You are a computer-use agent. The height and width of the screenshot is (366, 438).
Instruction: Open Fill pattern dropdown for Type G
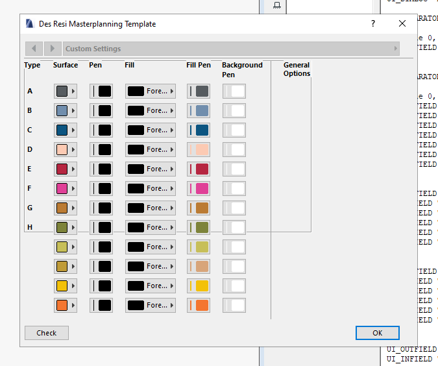[x=151, y=208]
